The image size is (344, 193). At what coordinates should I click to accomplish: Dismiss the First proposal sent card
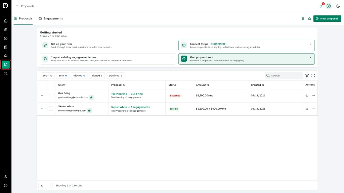(310, 58)
